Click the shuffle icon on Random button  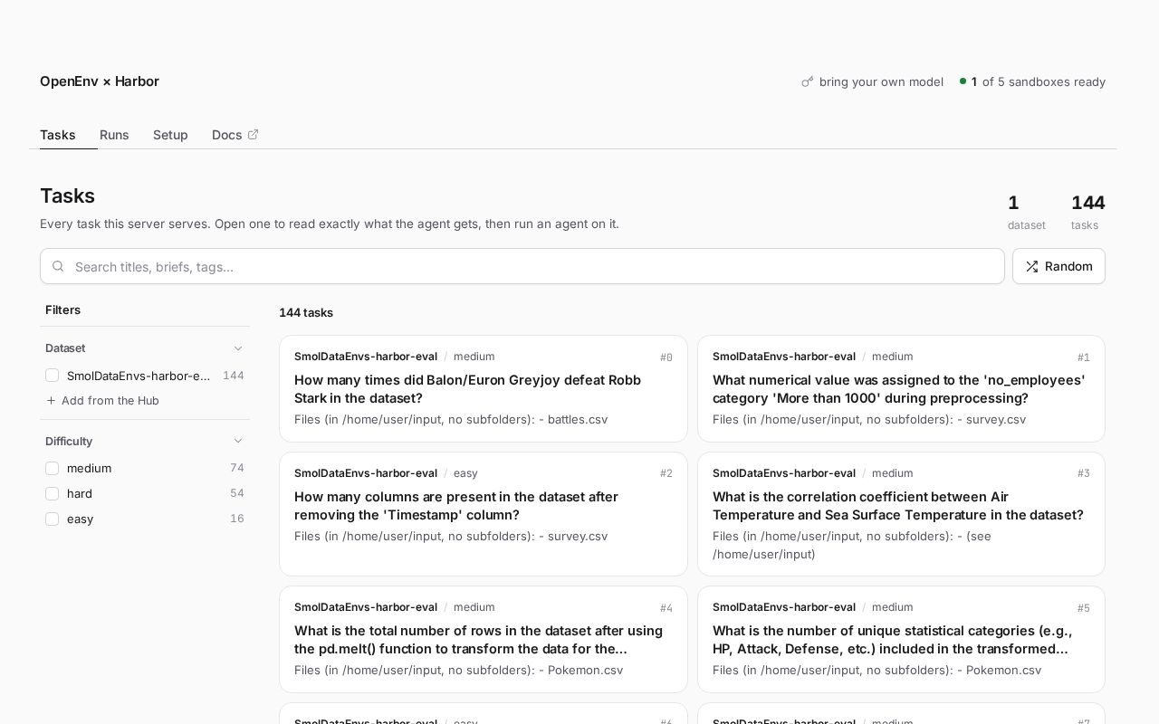click(x=1031, y=266)
